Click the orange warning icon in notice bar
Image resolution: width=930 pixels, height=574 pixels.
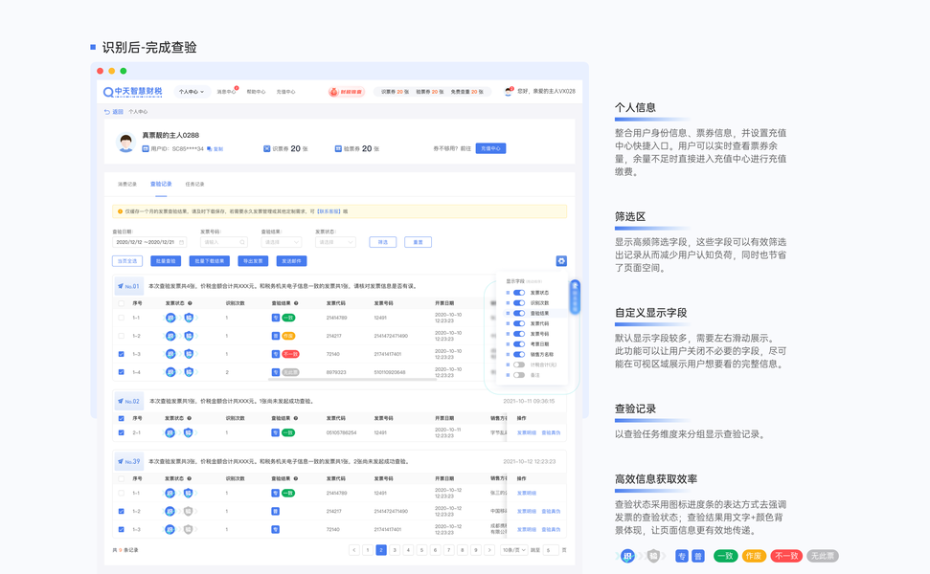120,211
